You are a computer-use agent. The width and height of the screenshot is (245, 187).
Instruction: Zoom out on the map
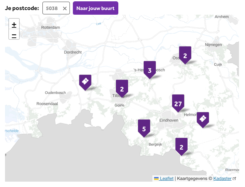click(14, 35)
